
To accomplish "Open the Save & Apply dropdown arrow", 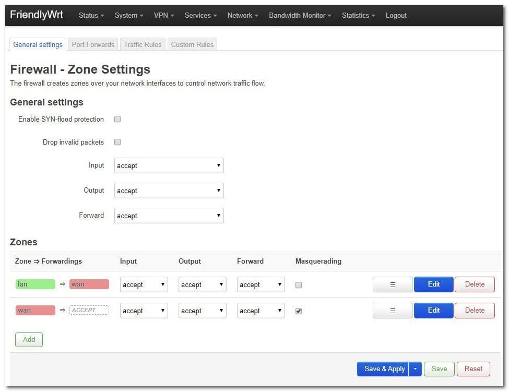I will pyautogui.click(x=415, y=369).
